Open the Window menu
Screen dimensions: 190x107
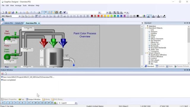(31, 5)
